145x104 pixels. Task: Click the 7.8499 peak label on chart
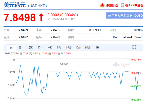click(x=64, y=64)
